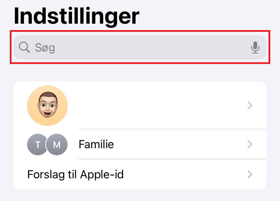The width and height of the screenshot is (280, 201).
Task: Open the Apple ID row's blank name area
Action: [152, 106]
